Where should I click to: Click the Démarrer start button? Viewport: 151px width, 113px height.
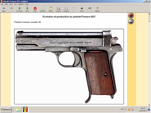pyautogui.click(x=6, y=109)
